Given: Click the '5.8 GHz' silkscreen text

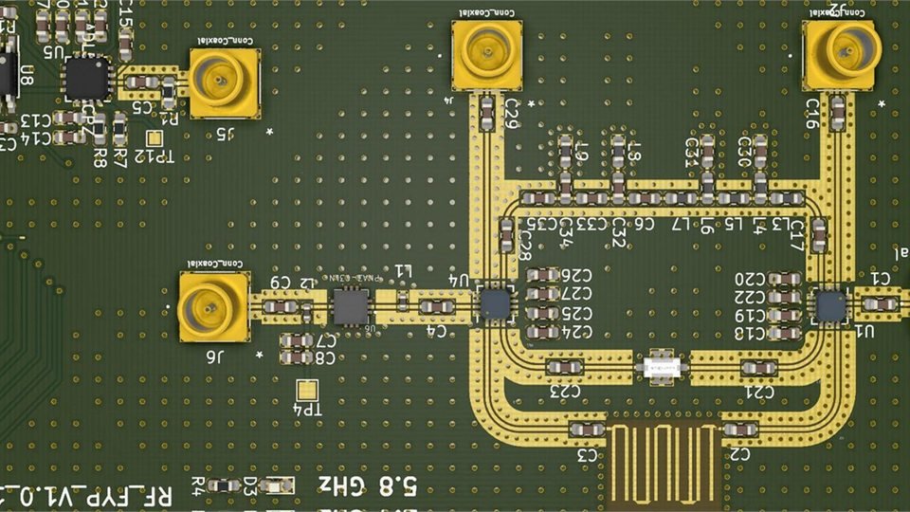Looking at the screenshot, I should [368, 485].
